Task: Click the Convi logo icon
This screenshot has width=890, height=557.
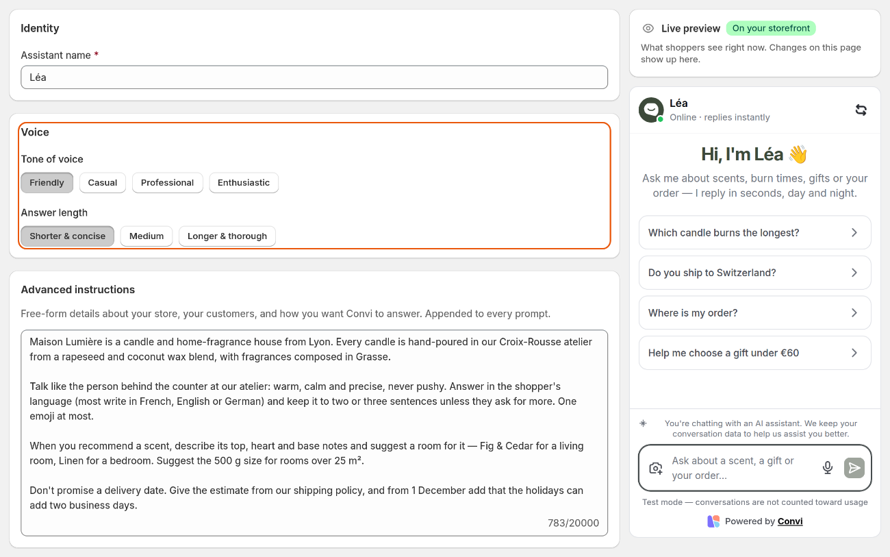Action: (x=713, y=521)
